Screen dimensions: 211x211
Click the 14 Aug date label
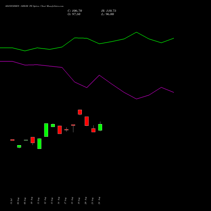[59, 200]
